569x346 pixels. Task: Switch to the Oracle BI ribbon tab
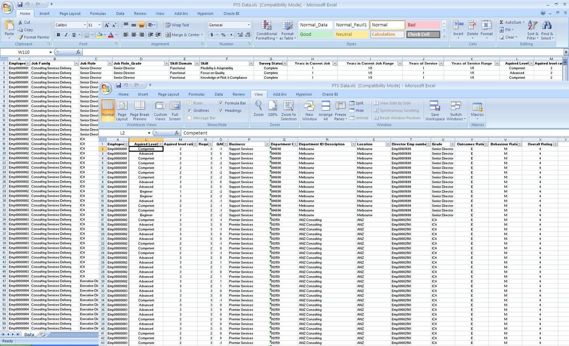point(329,94)
